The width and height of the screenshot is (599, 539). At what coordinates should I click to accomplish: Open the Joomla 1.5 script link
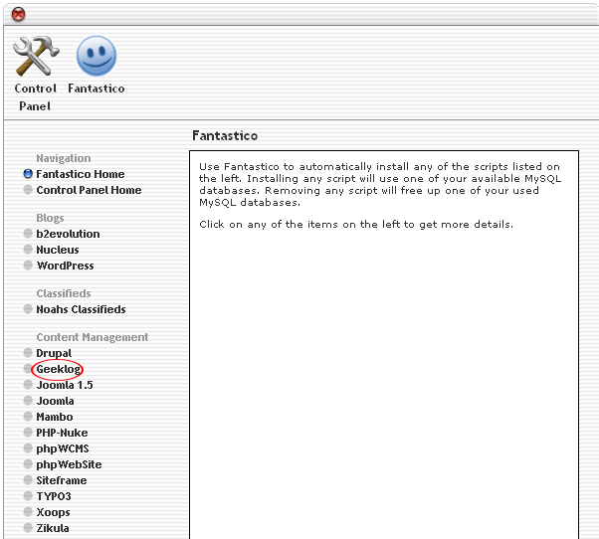click(x=65, y=385)
